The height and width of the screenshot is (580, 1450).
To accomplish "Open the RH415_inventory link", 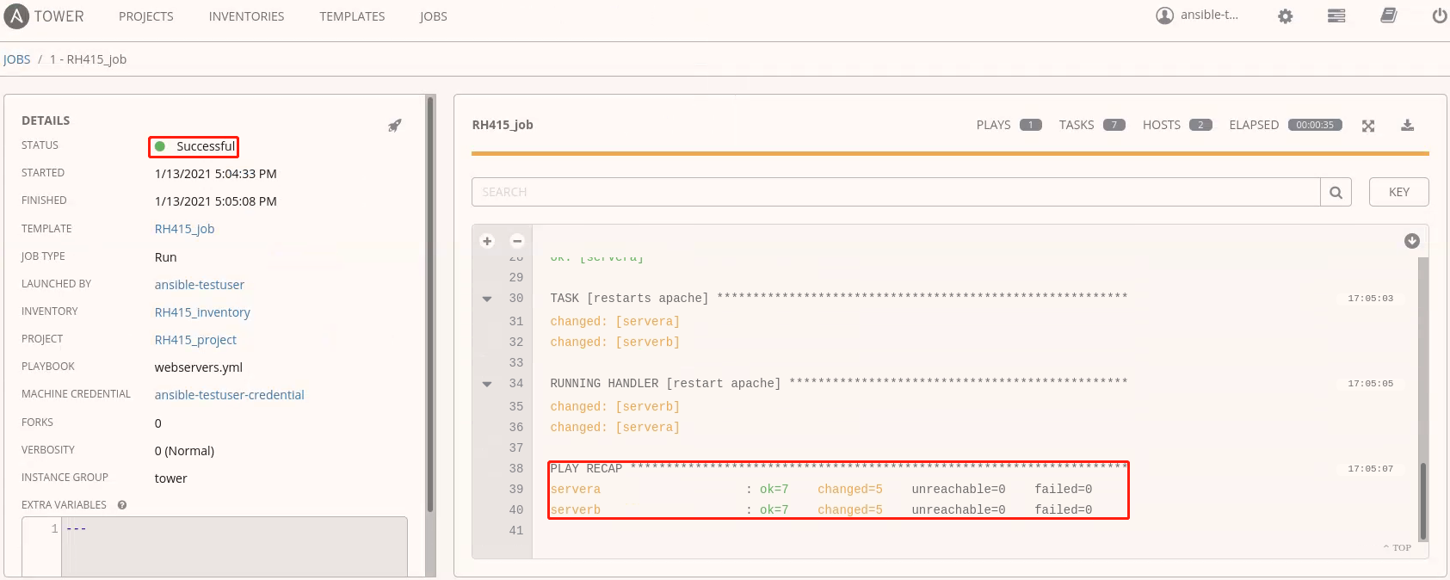I will click(202, 312).
